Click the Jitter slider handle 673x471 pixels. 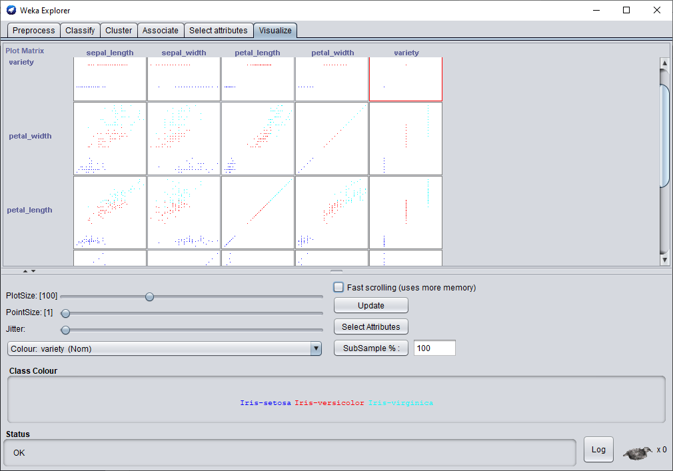click(65, 330)
